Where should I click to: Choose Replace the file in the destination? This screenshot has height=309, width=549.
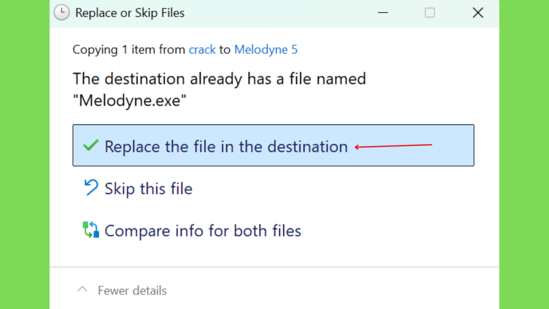(273, 145)
